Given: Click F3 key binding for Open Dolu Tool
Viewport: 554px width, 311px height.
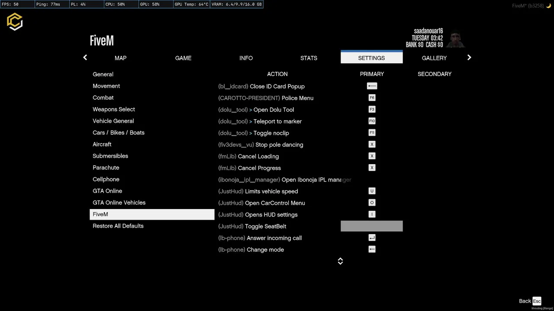Looking at the screenshot, I should pos(372,109).
